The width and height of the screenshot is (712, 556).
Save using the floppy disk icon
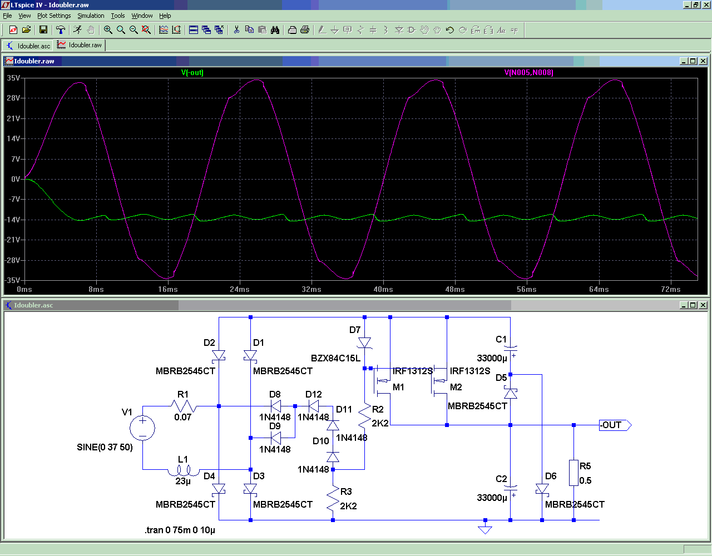pos(43,30)
